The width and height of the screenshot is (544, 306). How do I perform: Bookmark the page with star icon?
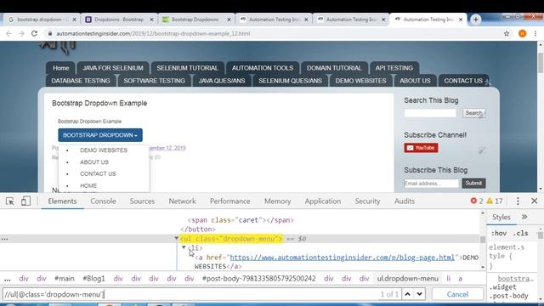click(507, 34)
